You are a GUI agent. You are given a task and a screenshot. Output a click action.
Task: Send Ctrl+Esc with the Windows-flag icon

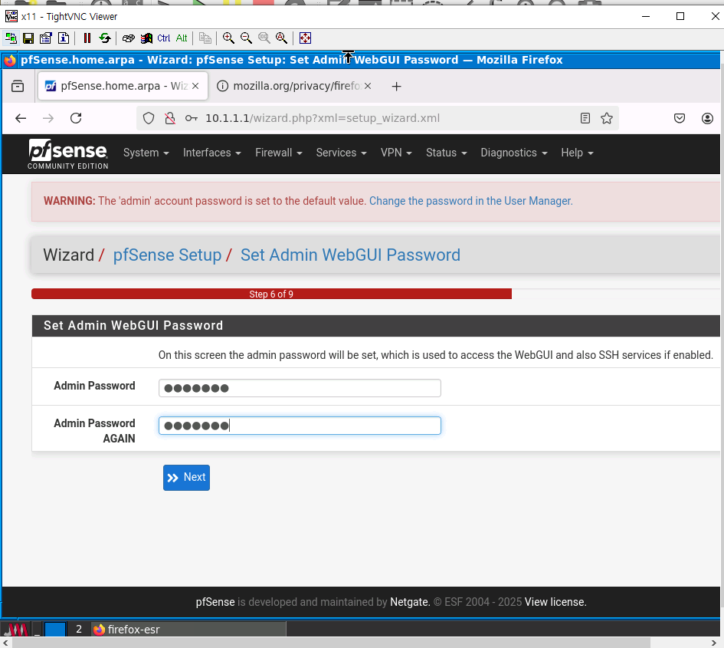pos(146,38)
